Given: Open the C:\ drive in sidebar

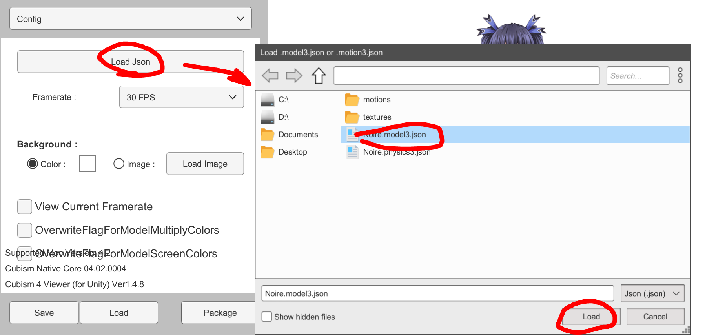Looking at the screenshot, I should click(x=298, y=100).
